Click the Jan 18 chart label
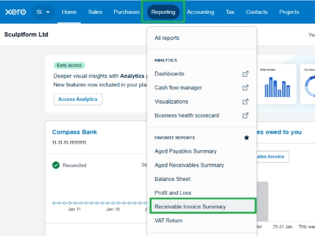The height and width of the screenshot is (236, 315). pos(113,209)
